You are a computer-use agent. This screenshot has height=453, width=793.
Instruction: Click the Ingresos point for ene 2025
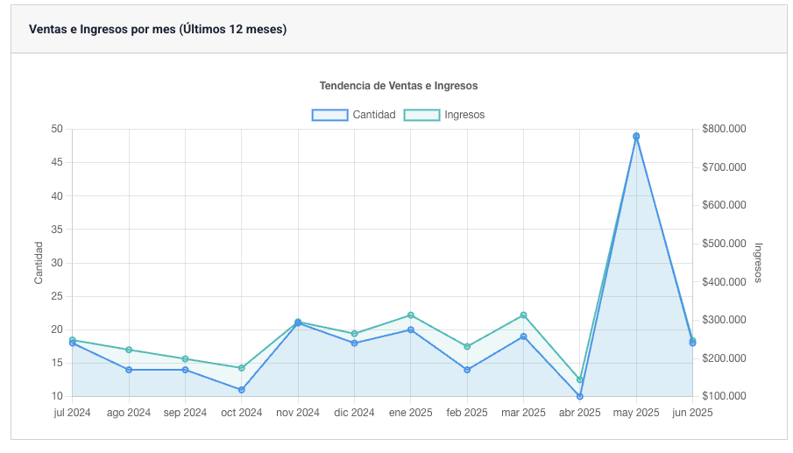(x=411, y=315)
